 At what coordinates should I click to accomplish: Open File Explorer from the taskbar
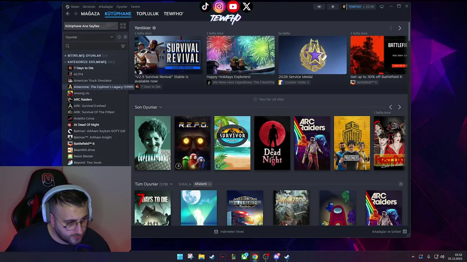click(201, 257)
